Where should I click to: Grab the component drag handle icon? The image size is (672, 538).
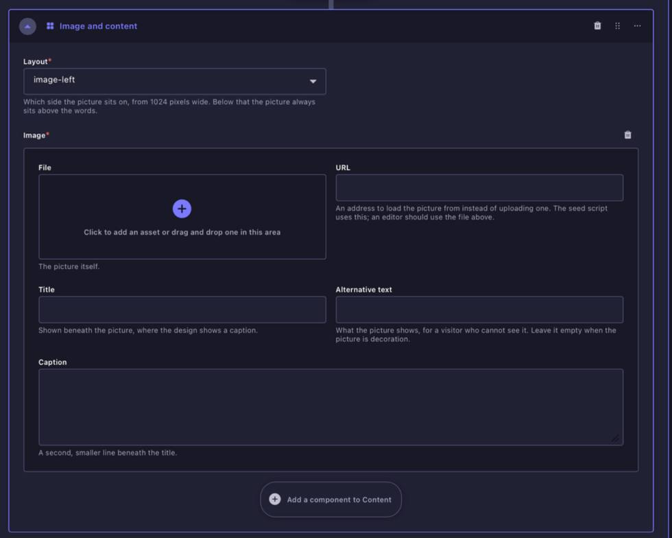tap(617, 26)
